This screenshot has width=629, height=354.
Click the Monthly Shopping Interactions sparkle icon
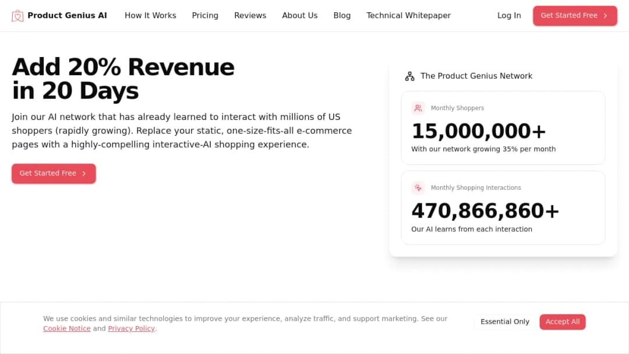click(x=418, y=187)
